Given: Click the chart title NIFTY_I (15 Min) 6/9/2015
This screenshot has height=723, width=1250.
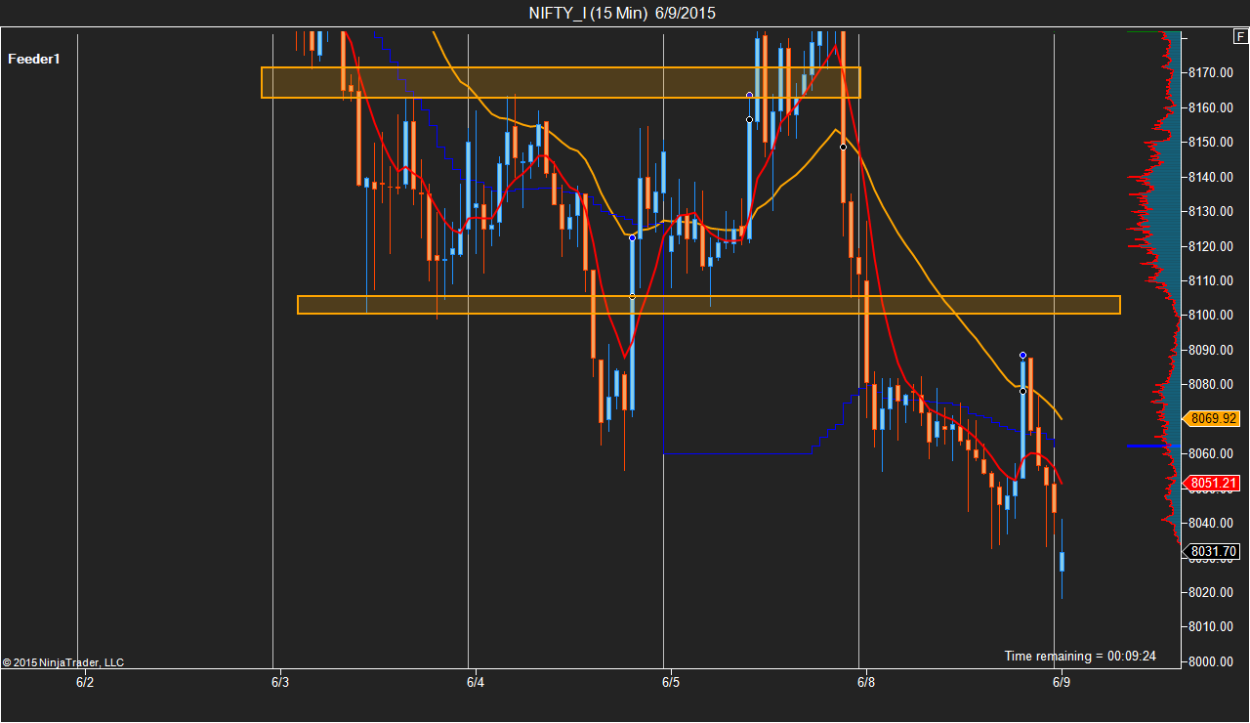Looking at the screenshot, I should tap(622, 13).
